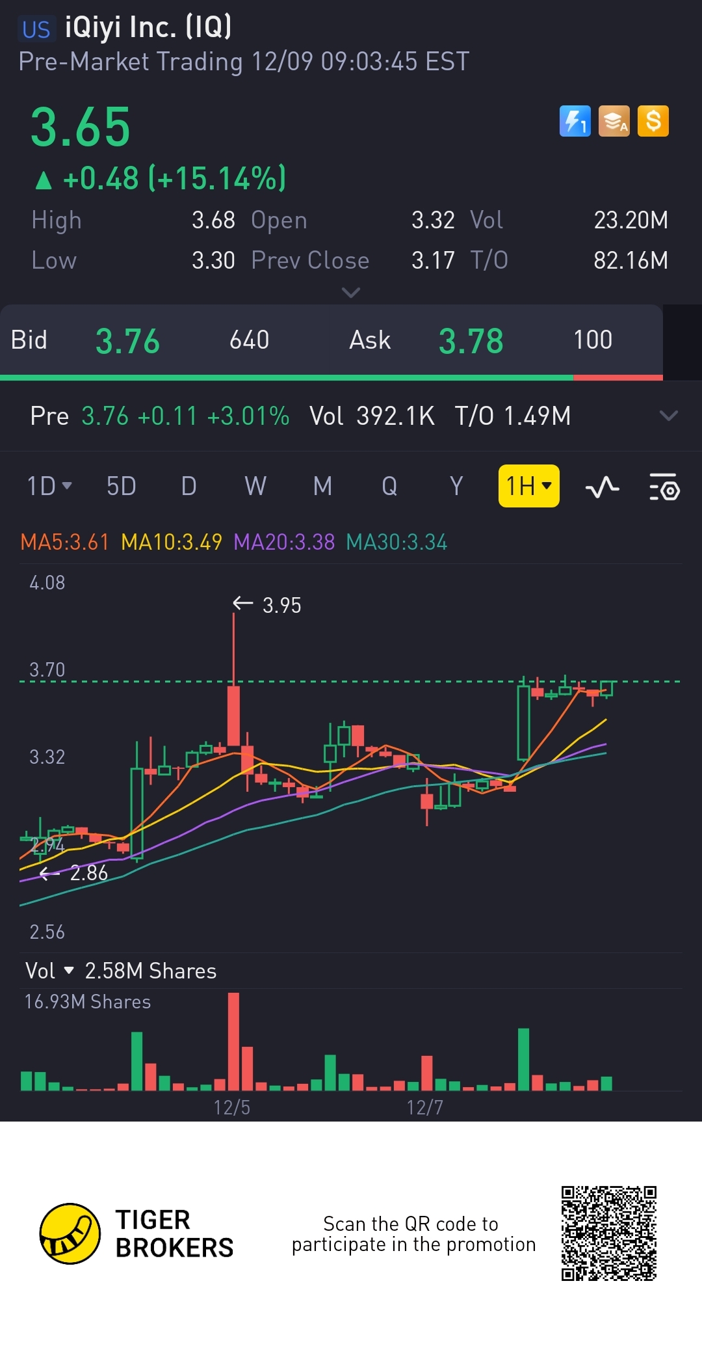Tap the T/O 82.16M value
The height and width of the screenshot is (1346, 702).
pos(630,260)
